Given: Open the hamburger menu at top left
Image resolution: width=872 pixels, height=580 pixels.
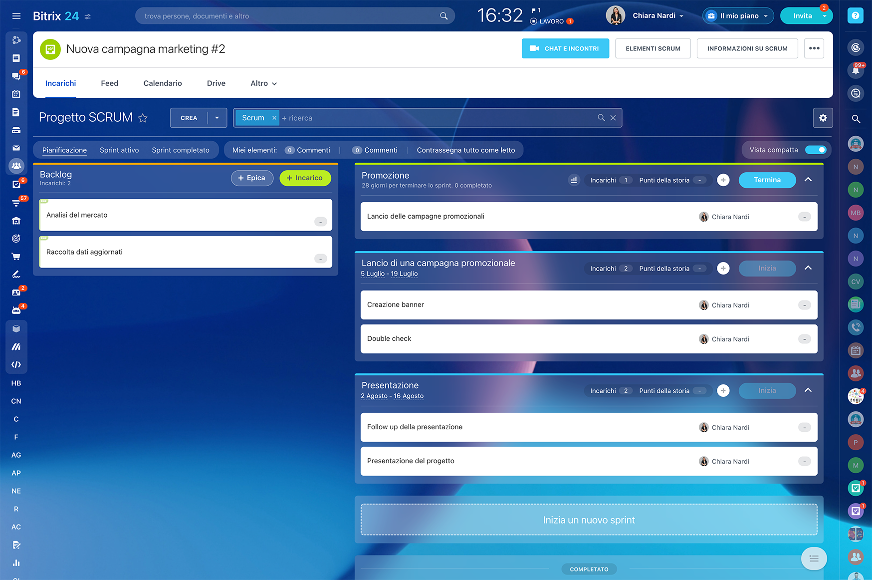Looking at the screenshot, I should click(16, 16).
